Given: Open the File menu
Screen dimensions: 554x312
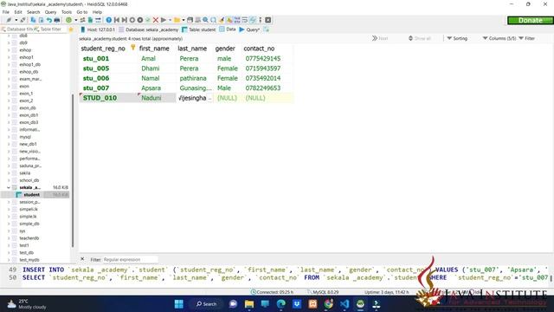Looking at the screenshot, I should pos(6,12).
